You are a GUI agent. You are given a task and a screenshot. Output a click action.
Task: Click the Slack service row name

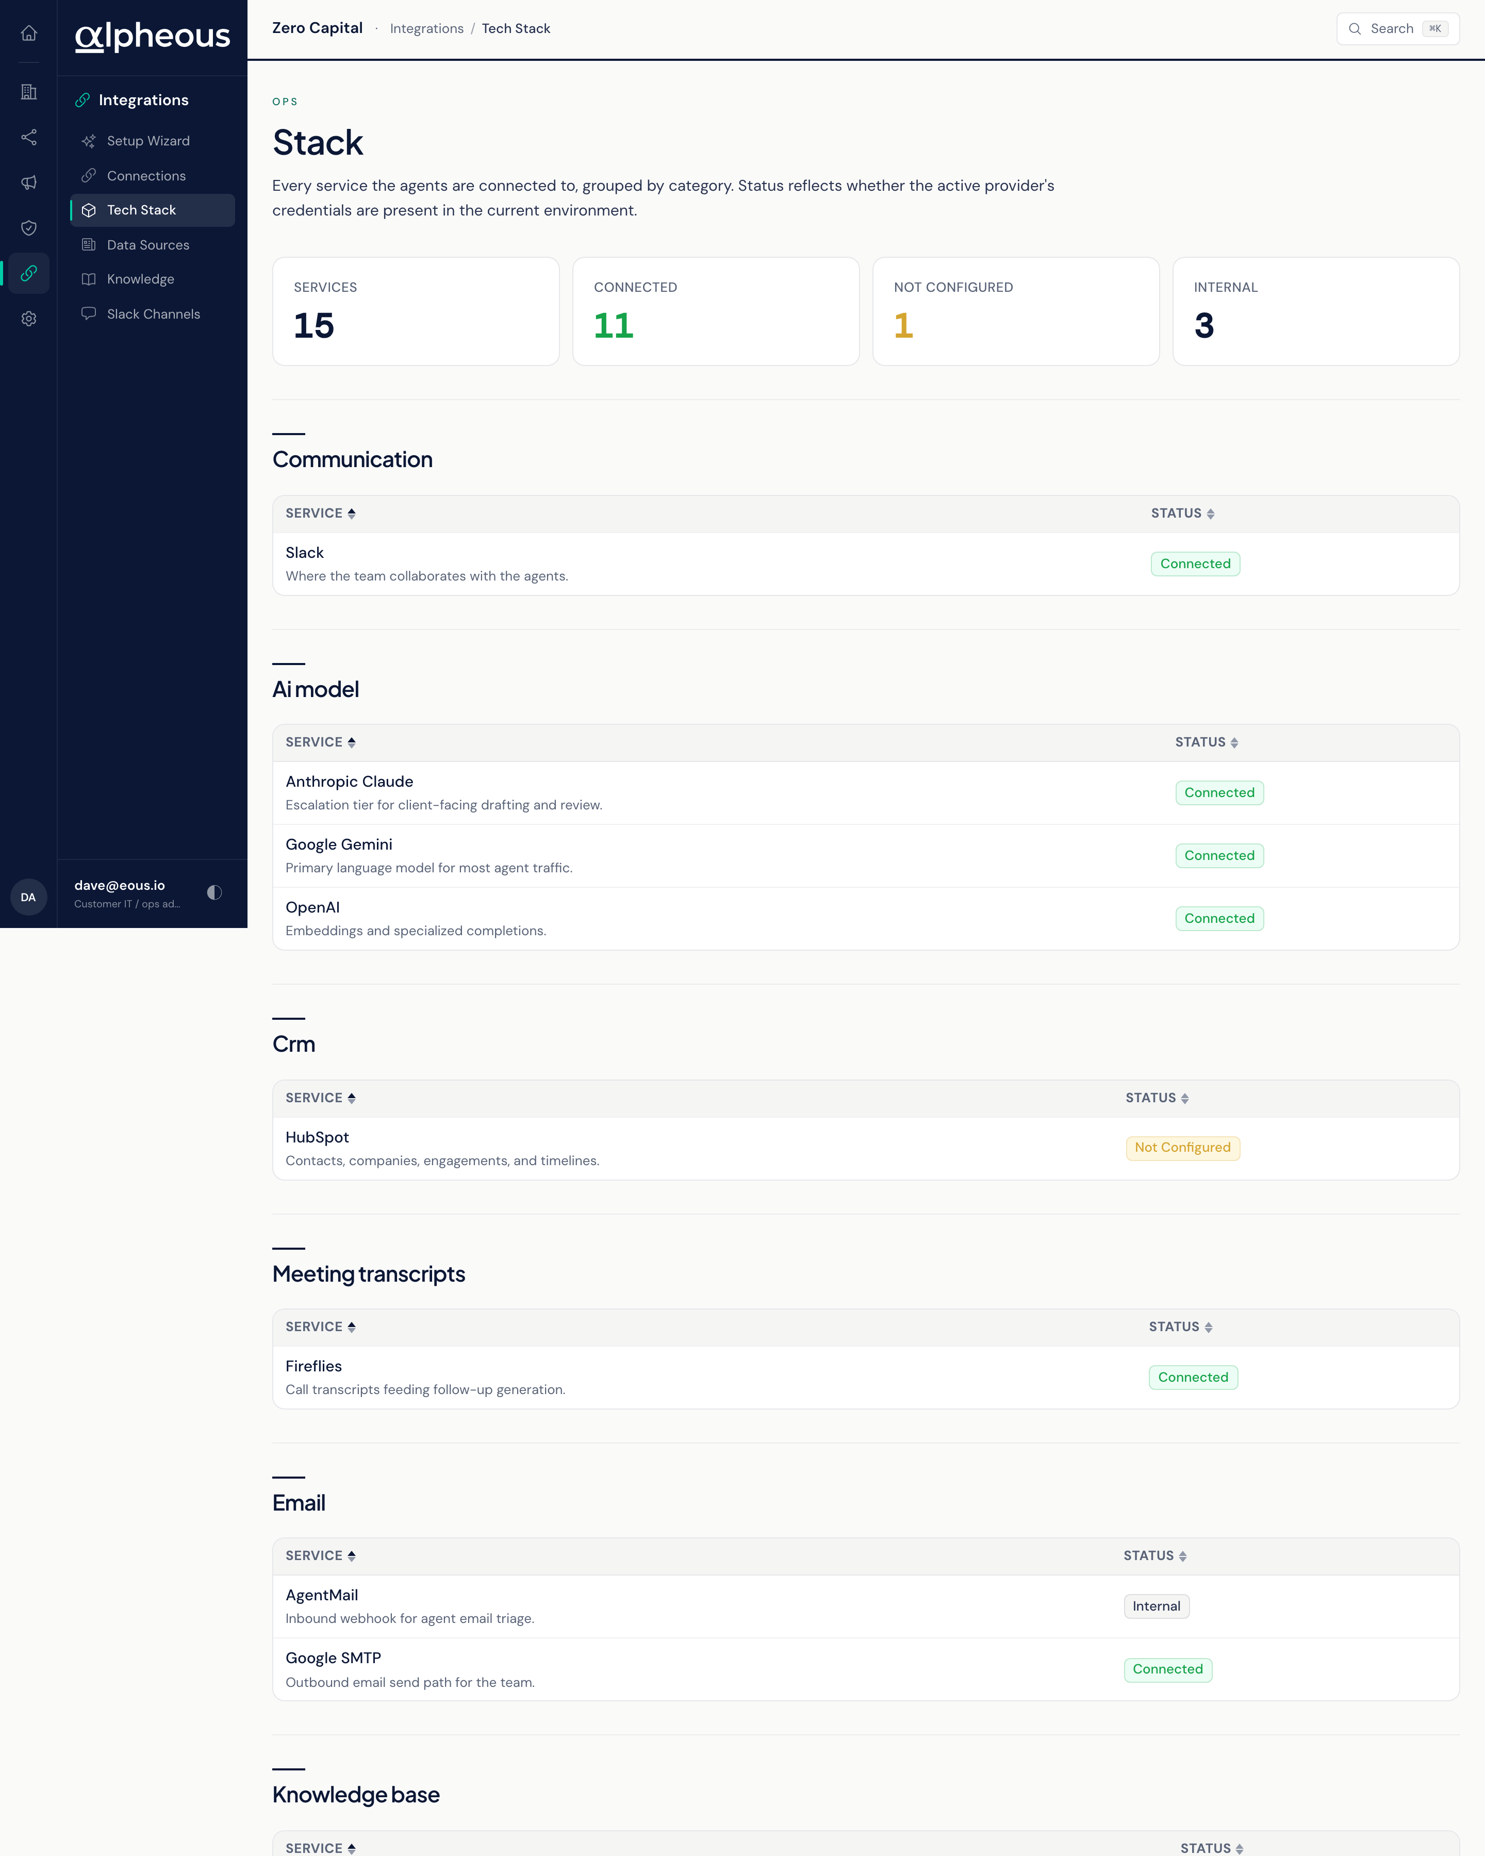coord(305,553)
